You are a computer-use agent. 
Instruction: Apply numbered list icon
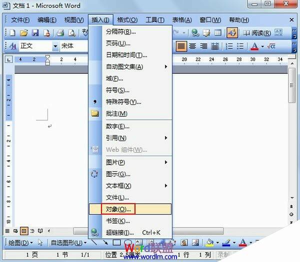229,46
